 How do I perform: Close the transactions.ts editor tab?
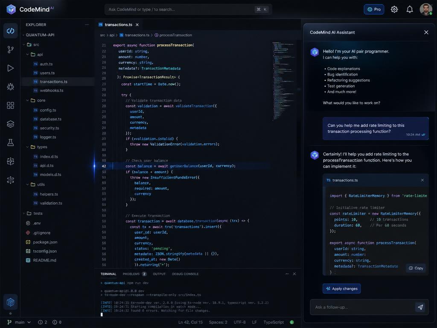click(x=137, y=25)
